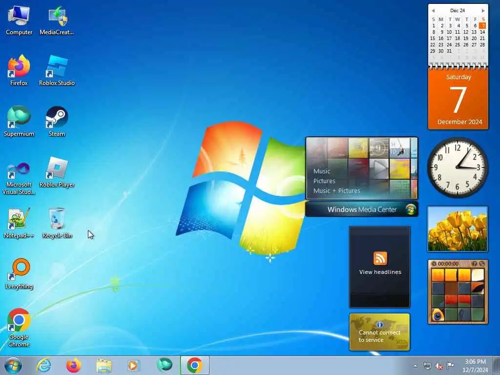Click the orange Saturday 7 date panel
The height and width of the screenshot is (375, 500).
458,99
